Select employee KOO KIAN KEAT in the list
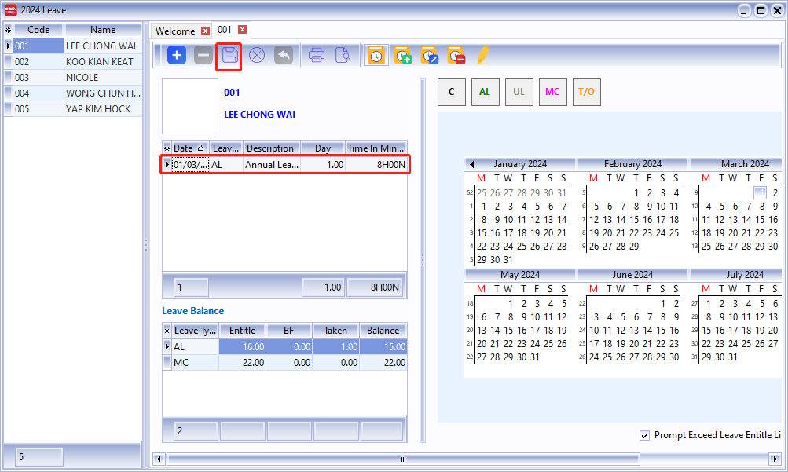Viewport: 788px width, 472px height. pos(99,62)
